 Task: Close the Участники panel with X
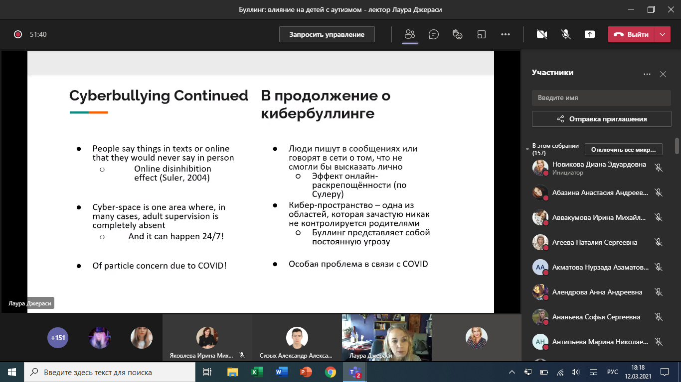663,74
